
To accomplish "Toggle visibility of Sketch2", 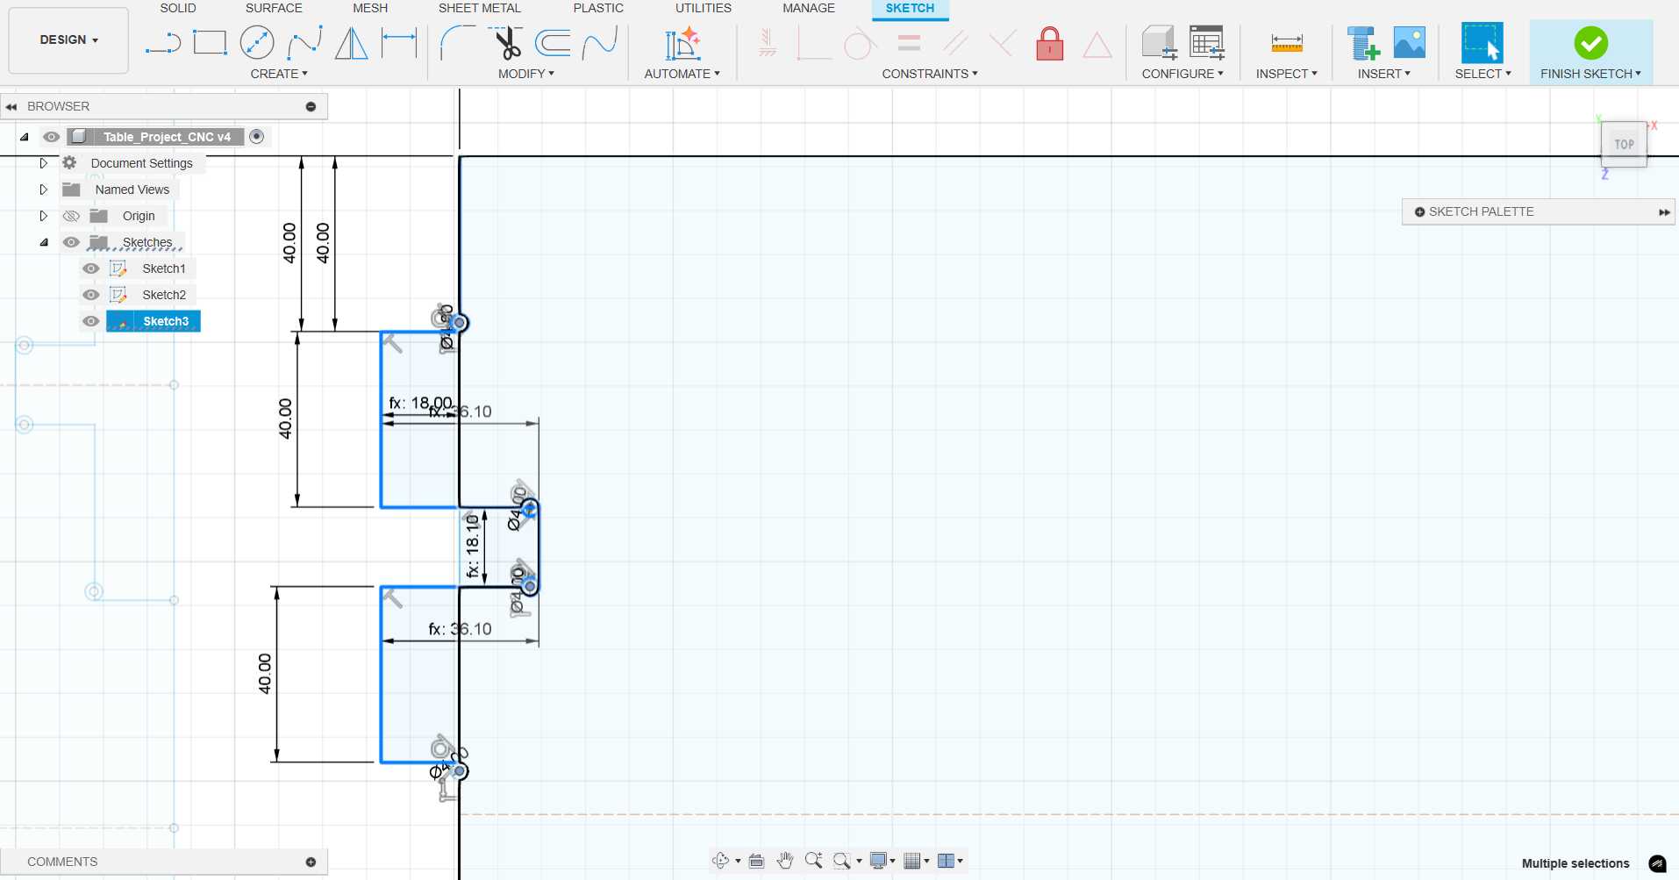I will (90, 295).
